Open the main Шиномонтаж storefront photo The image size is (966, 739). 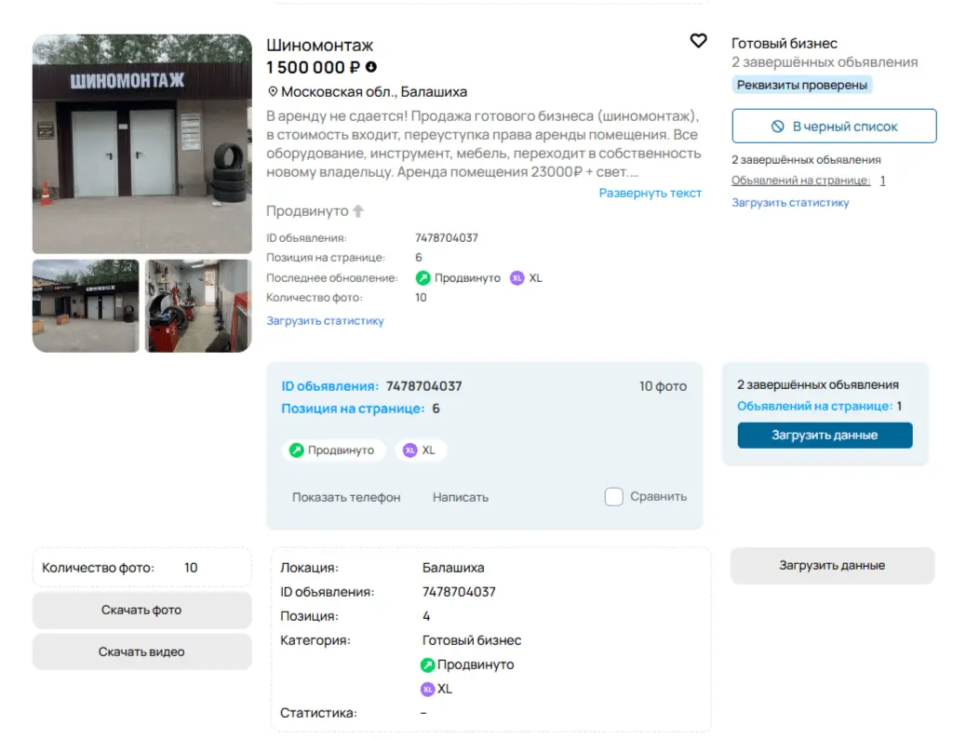(142, 144)
